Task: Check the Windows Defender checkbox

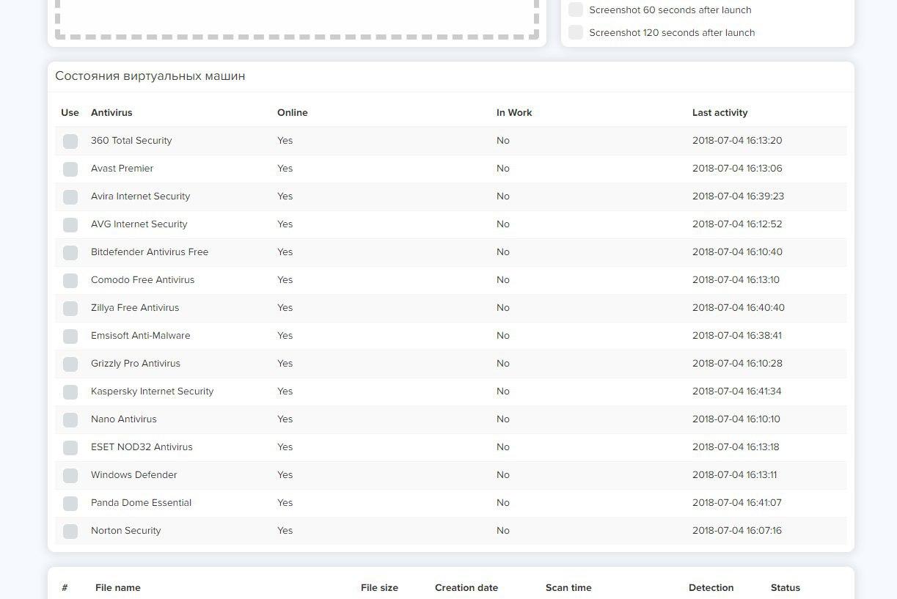Action: [70, 476]
